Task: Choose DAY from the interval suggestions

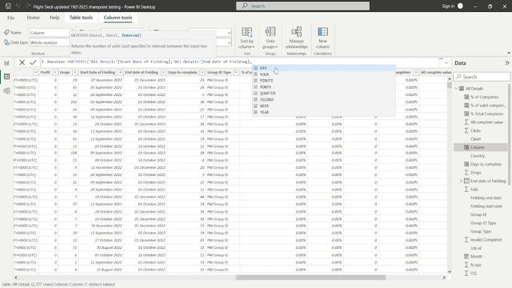Action: click(x=323, y=68)
